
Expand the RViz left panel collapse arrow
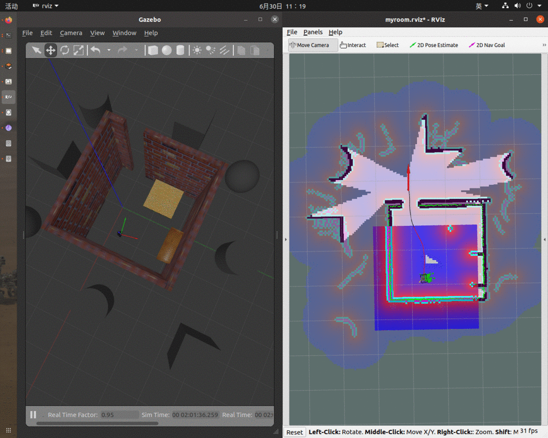[x=286, y=239]
